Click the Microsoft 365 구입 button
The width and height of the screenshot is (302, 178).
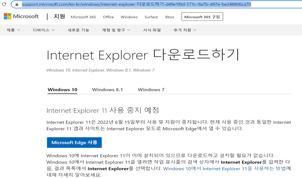(202, 16)
